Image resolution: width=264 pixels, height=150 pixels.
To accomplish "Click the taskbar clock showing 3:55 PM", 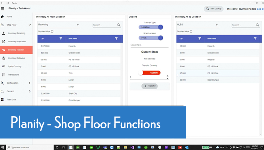I will (x=255, y=147).
